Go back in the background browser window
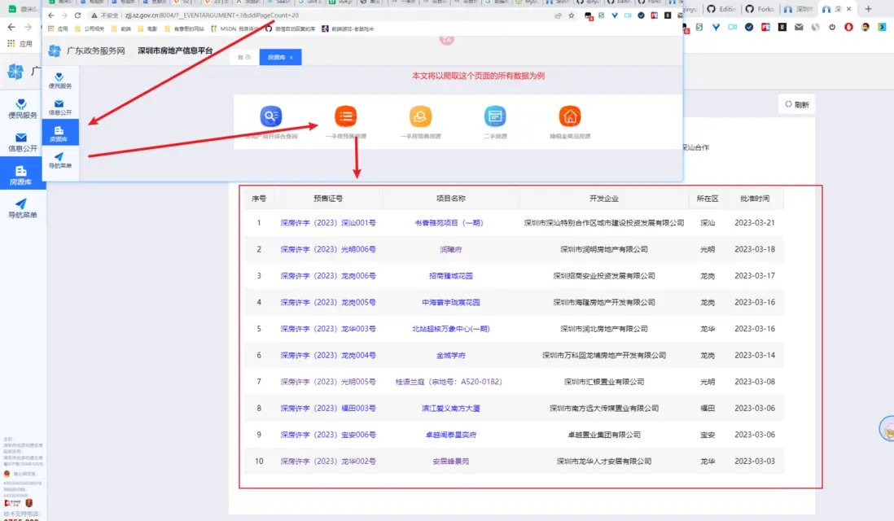 (x=11, y=27)
